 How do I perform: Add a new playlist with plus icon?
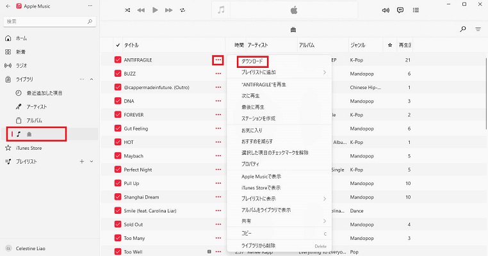coord(82,161)
